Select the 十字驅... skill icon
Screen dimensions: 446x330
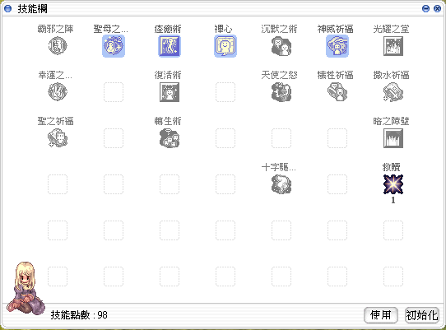tap(281, 184)
